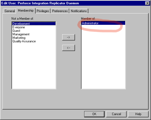
Task: Pick the Guest group entry
Action: [x=34, y=31]
